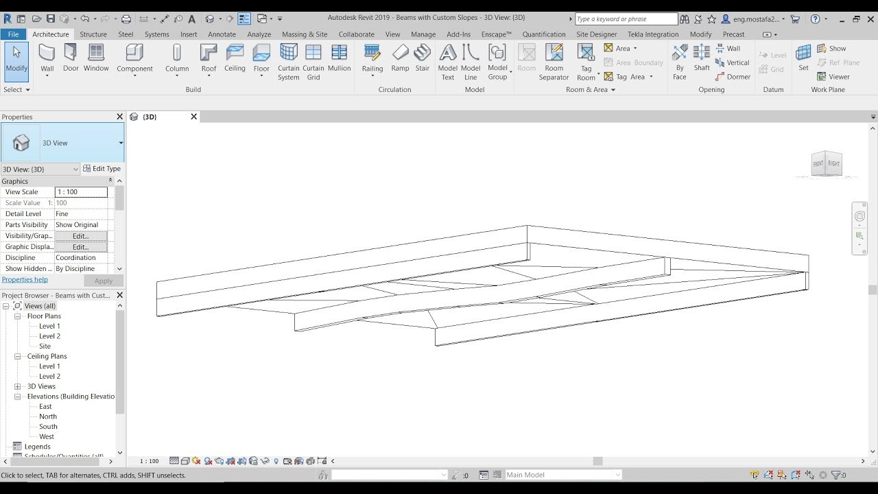Pick the Roof tool
878x494 pixels.
pyautogui.click(x=209, y=59)
